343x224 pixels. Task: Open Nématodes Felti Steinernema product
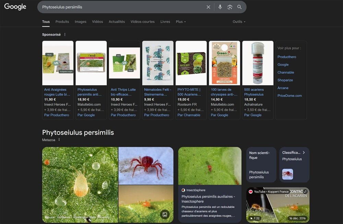coord(157,92)
